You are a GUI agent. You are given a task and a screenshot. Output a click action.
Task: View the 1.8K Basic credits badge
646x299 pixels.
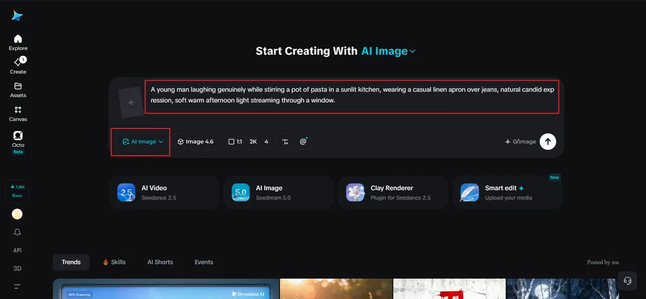point(17,191)
